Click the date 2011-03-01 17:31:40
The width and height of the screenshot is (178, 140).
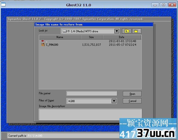pyautogui.click(x=123, y=41)
